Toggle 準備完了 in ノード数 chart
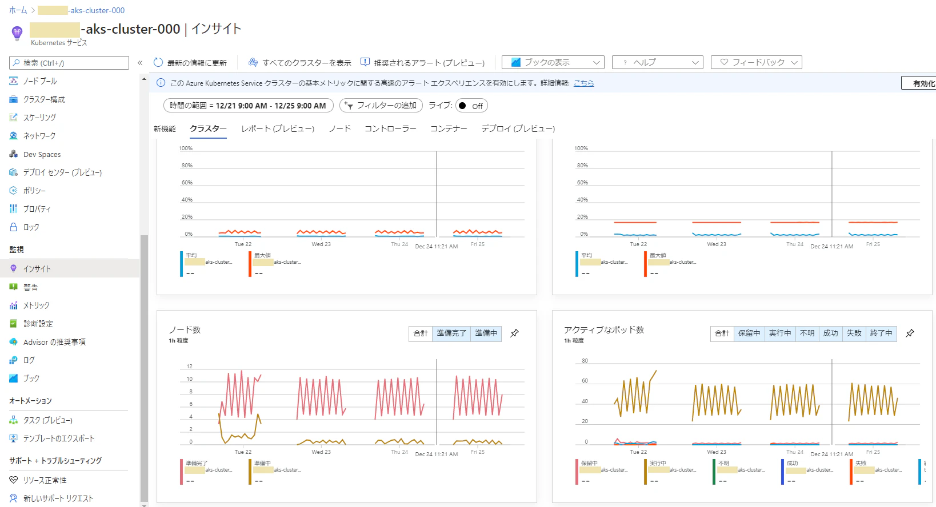The width and height of the screenshot is (936, 507). [x=452, y=333]
